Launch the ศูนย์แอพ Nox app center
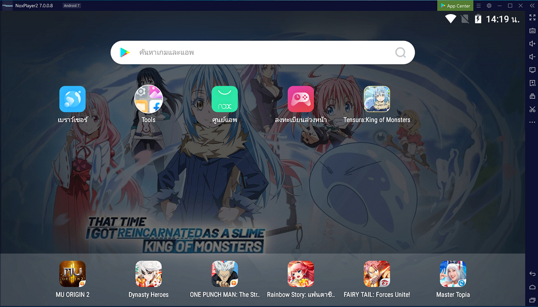The height and width of the screenshot is (307, 538). coord(225,99)
